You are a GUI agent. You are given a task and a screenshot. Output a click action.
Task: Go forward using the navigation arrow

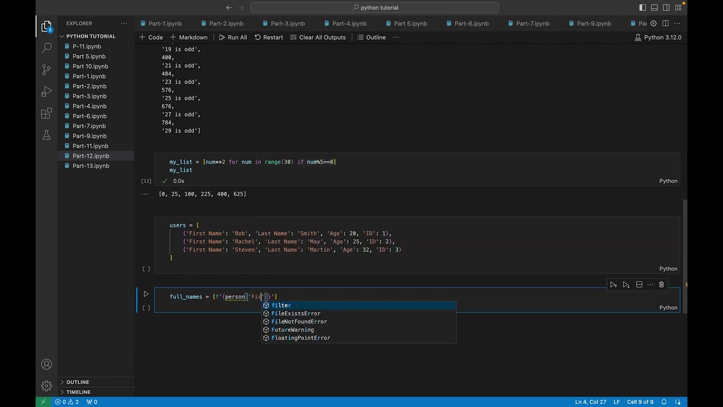pos(241,7)
